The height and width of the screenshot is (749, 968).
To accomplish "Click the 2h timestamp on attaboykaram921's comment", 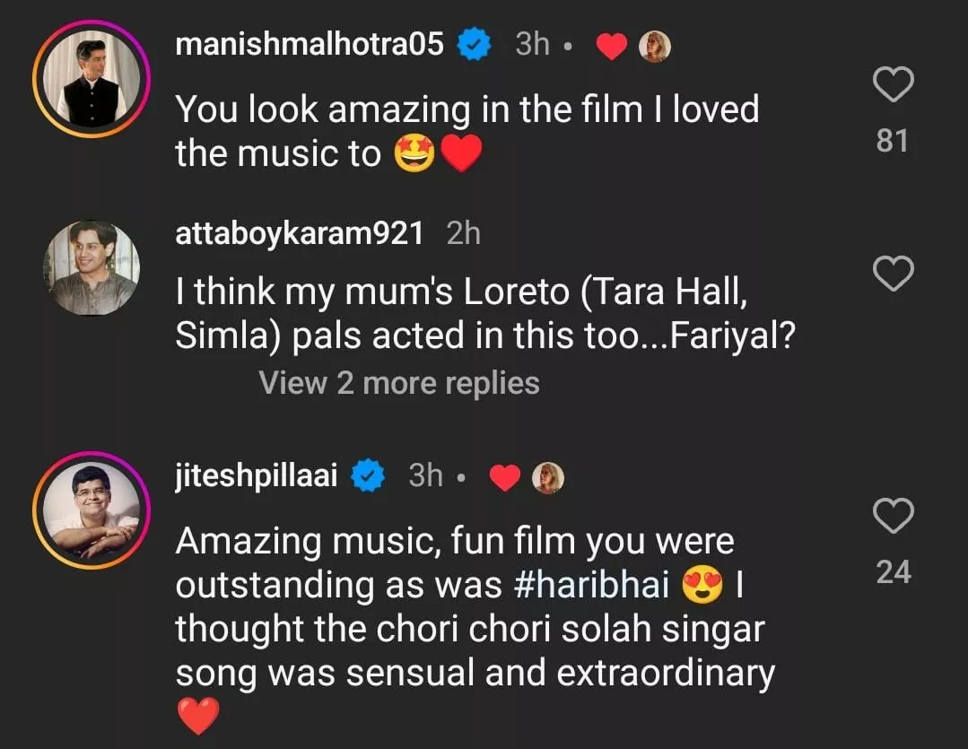I will pyautogui.click(x=463, y=233).
